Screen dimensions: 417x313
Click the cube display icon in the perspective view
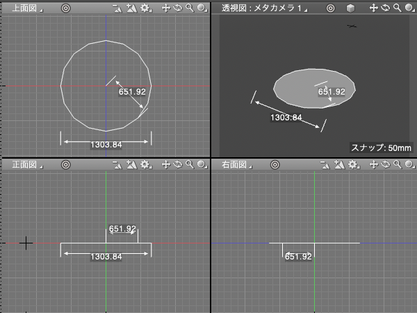tap(351, 8)
